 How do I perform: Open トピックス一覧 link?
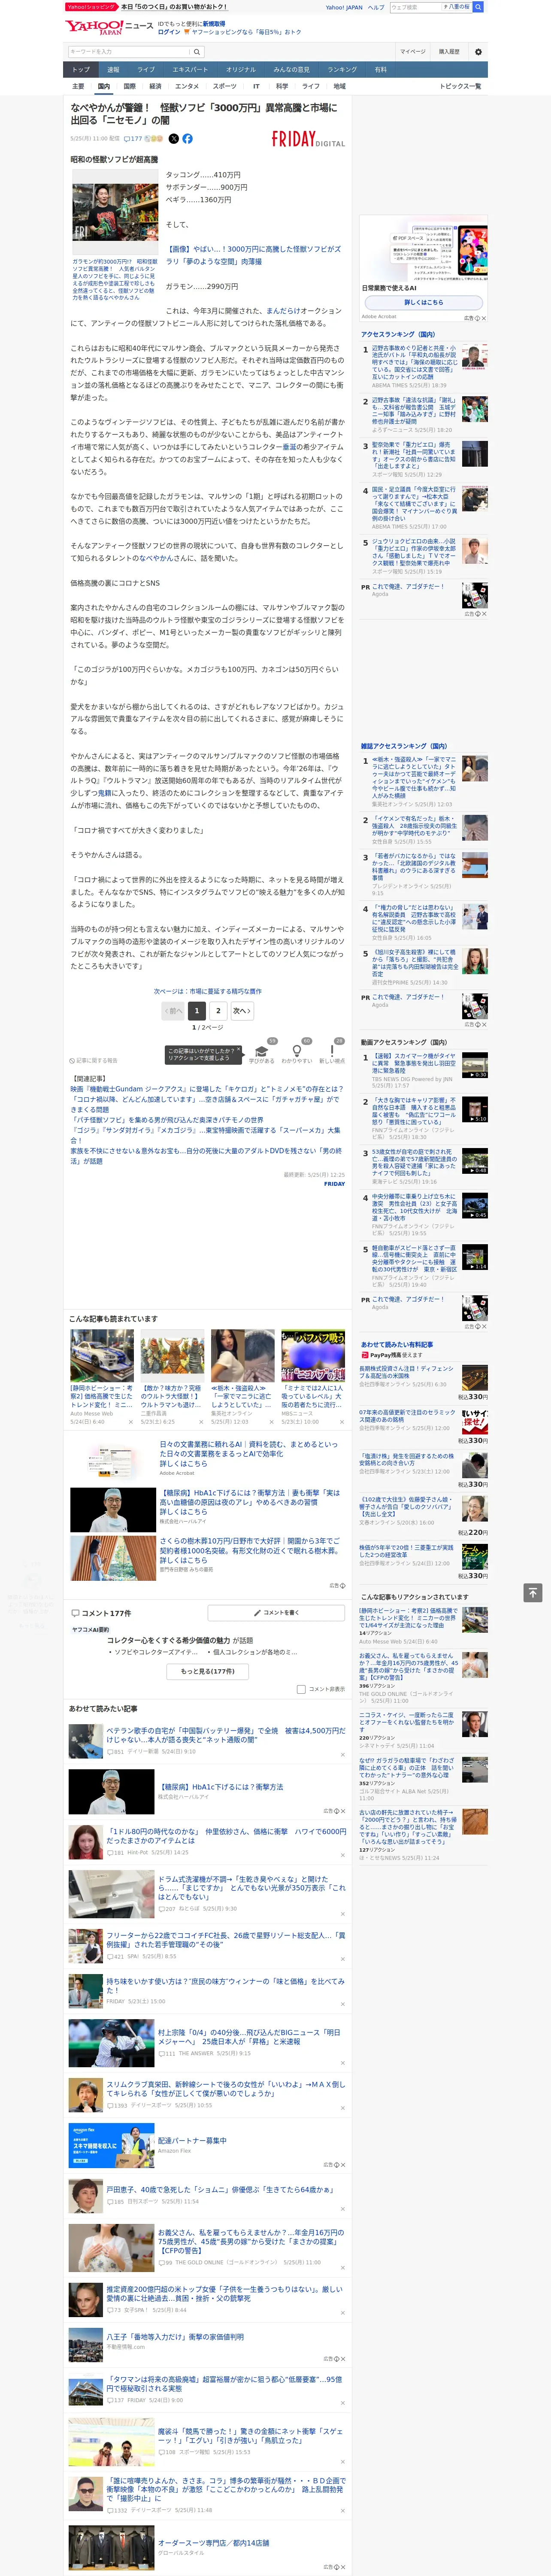(x=460, y=86)
